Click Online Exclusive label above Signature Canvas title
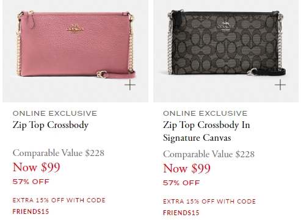The height and width of the screenshot is (220, 301). (x=205, y=113)
